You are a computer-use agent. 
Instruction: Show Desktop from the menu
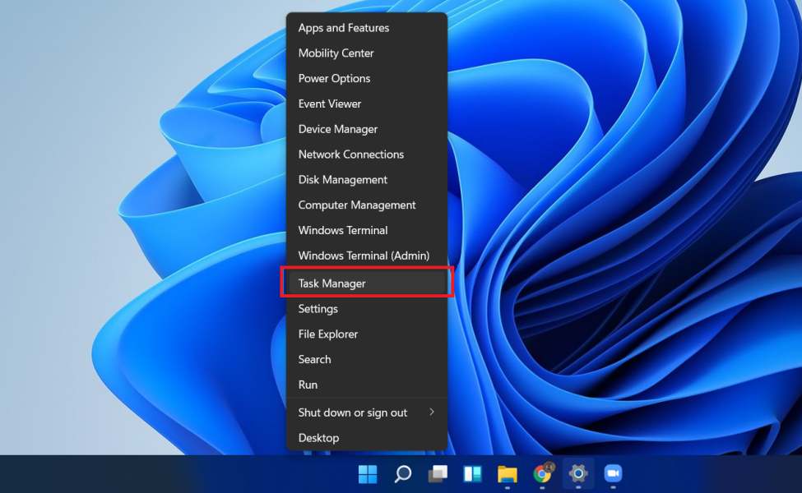click(x=367, y=438)
